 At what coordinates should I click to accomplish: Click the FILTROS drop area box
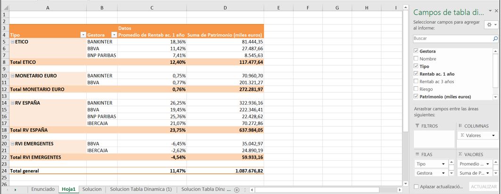pos(434,139)
